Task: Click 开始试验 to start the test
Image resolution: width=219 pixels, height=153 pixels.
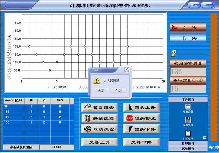Action: (x=100, y=118)
